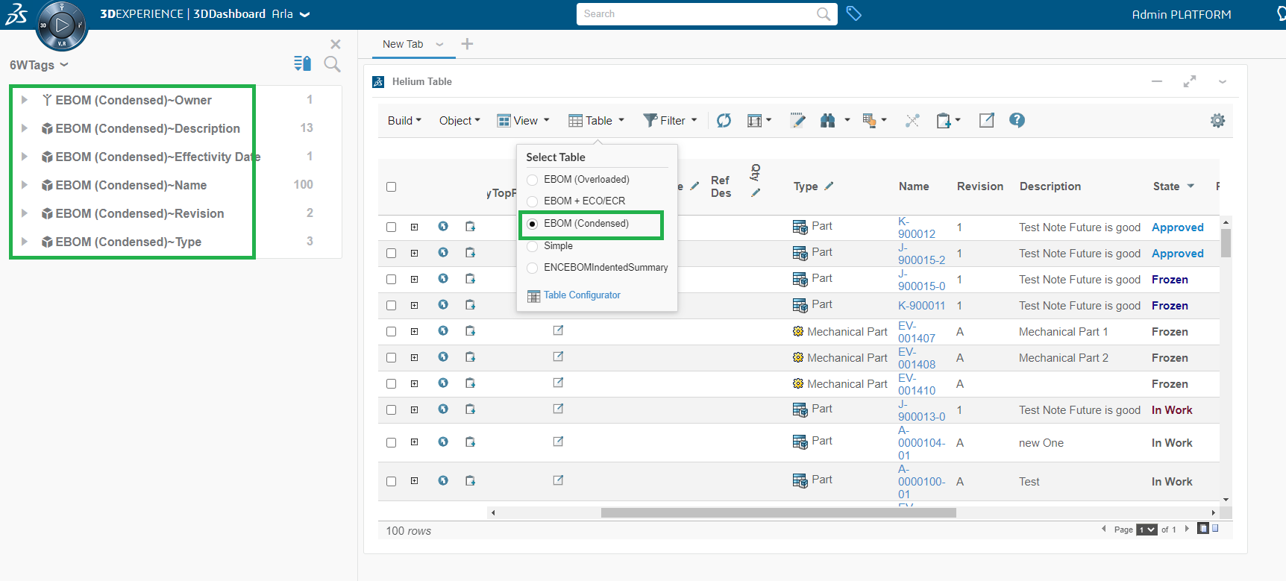1286x581 pixels.
Task: Open the Build menu
Action: 404,121
